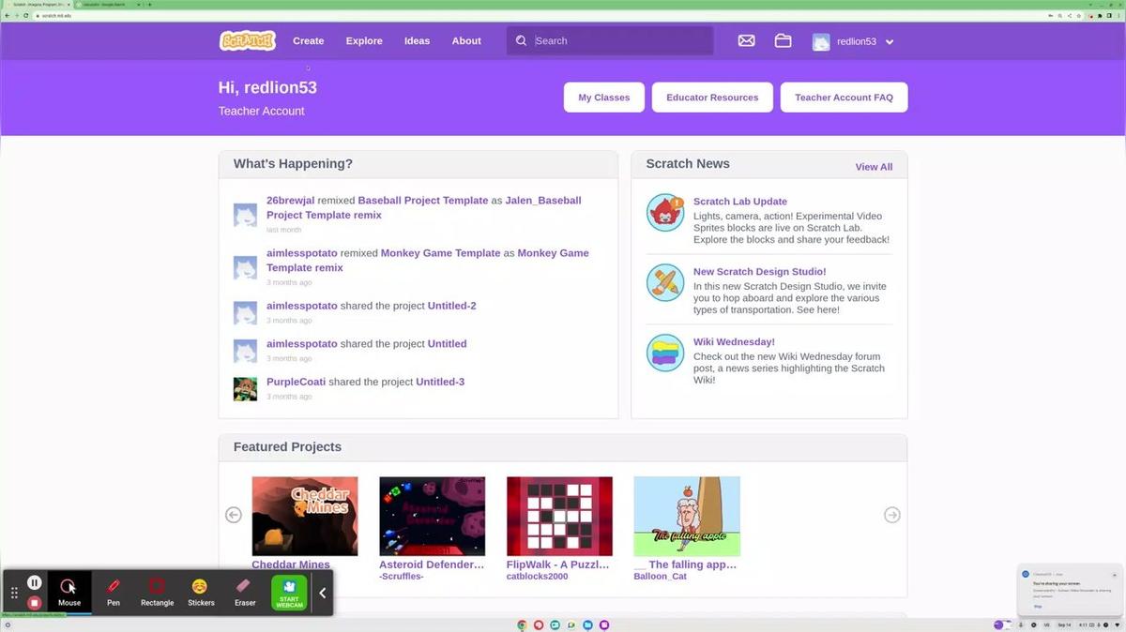The width and height of the screenshot is (1126, 632).
Task: Open the Create menu item
Action: [308, 41]
